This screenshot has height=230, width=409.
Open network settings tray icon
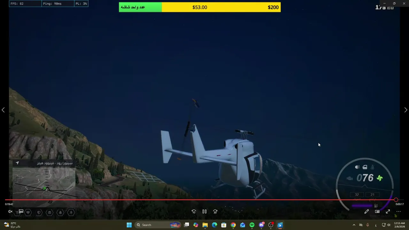384,225
